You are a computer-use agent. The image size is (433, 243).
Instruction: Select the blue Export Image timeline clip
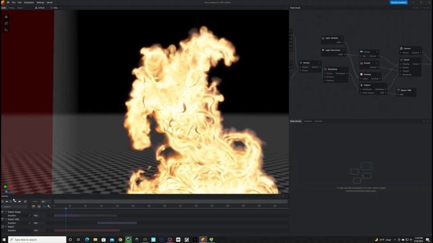coord(85,215)
